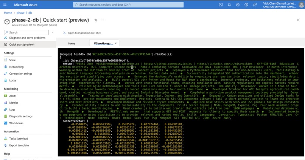Switch to the Home tab
Viewport: 305px width, 160px height.
point(72,43)
